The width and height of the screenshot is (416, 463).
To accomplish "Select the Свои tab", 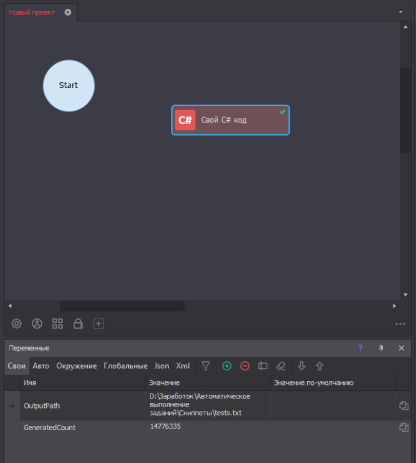I will pos(16,366).
